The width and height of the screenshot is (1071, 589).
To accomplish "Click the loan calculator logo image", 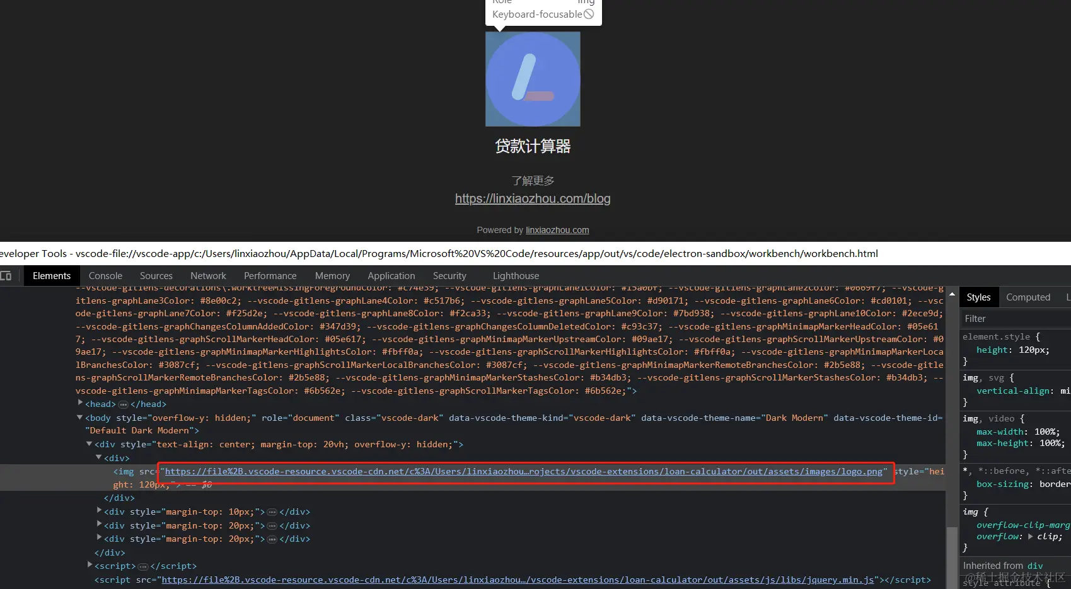I will coord(533,79).
